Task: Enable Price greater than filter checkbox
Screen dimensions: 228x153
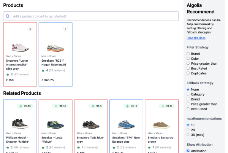Action: point(188,63)
